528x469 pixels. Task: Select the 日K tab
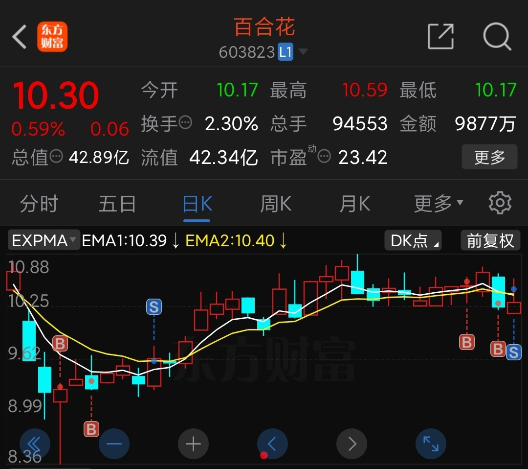tap(197, 204)
